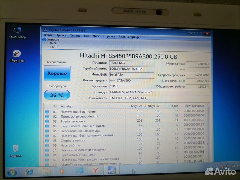Open the Справка menu

(109, 36)
